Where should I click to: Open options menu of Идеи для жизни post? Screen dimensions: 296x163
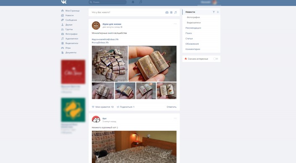tap(175, 24)
